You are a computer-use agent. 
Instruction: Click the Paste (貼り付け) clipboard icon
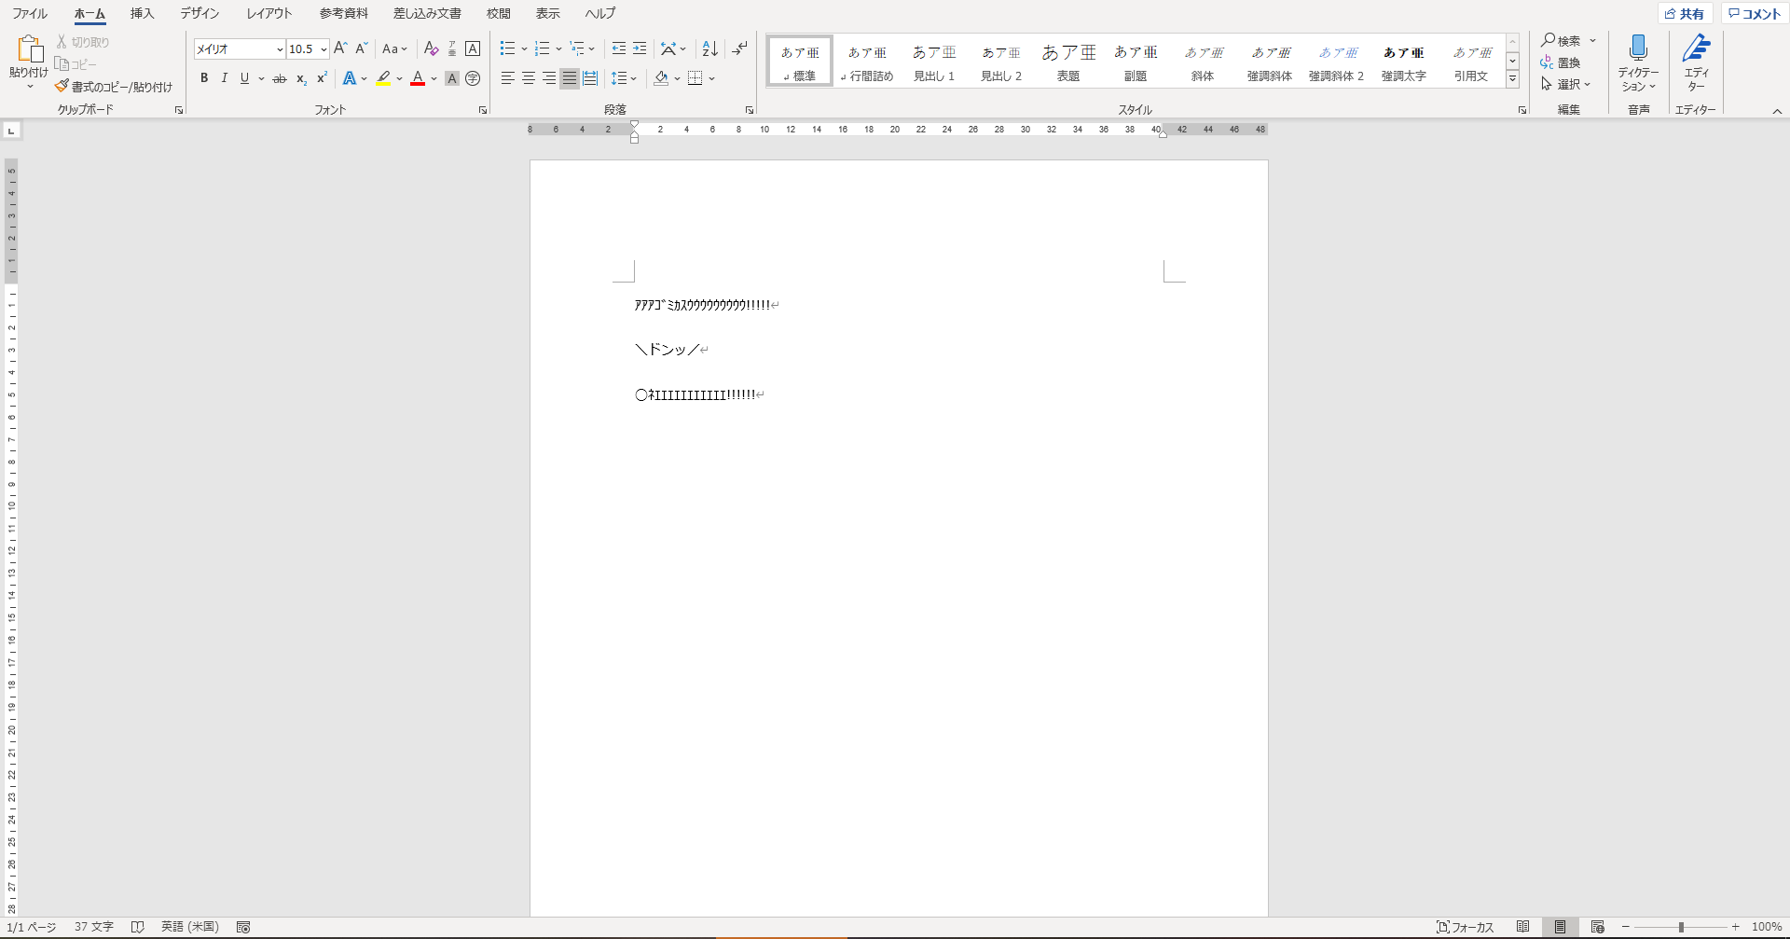29,49
